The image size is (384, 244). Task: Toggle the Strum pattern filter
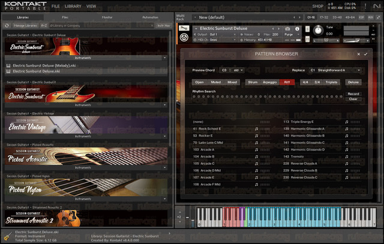pos(253,82)
